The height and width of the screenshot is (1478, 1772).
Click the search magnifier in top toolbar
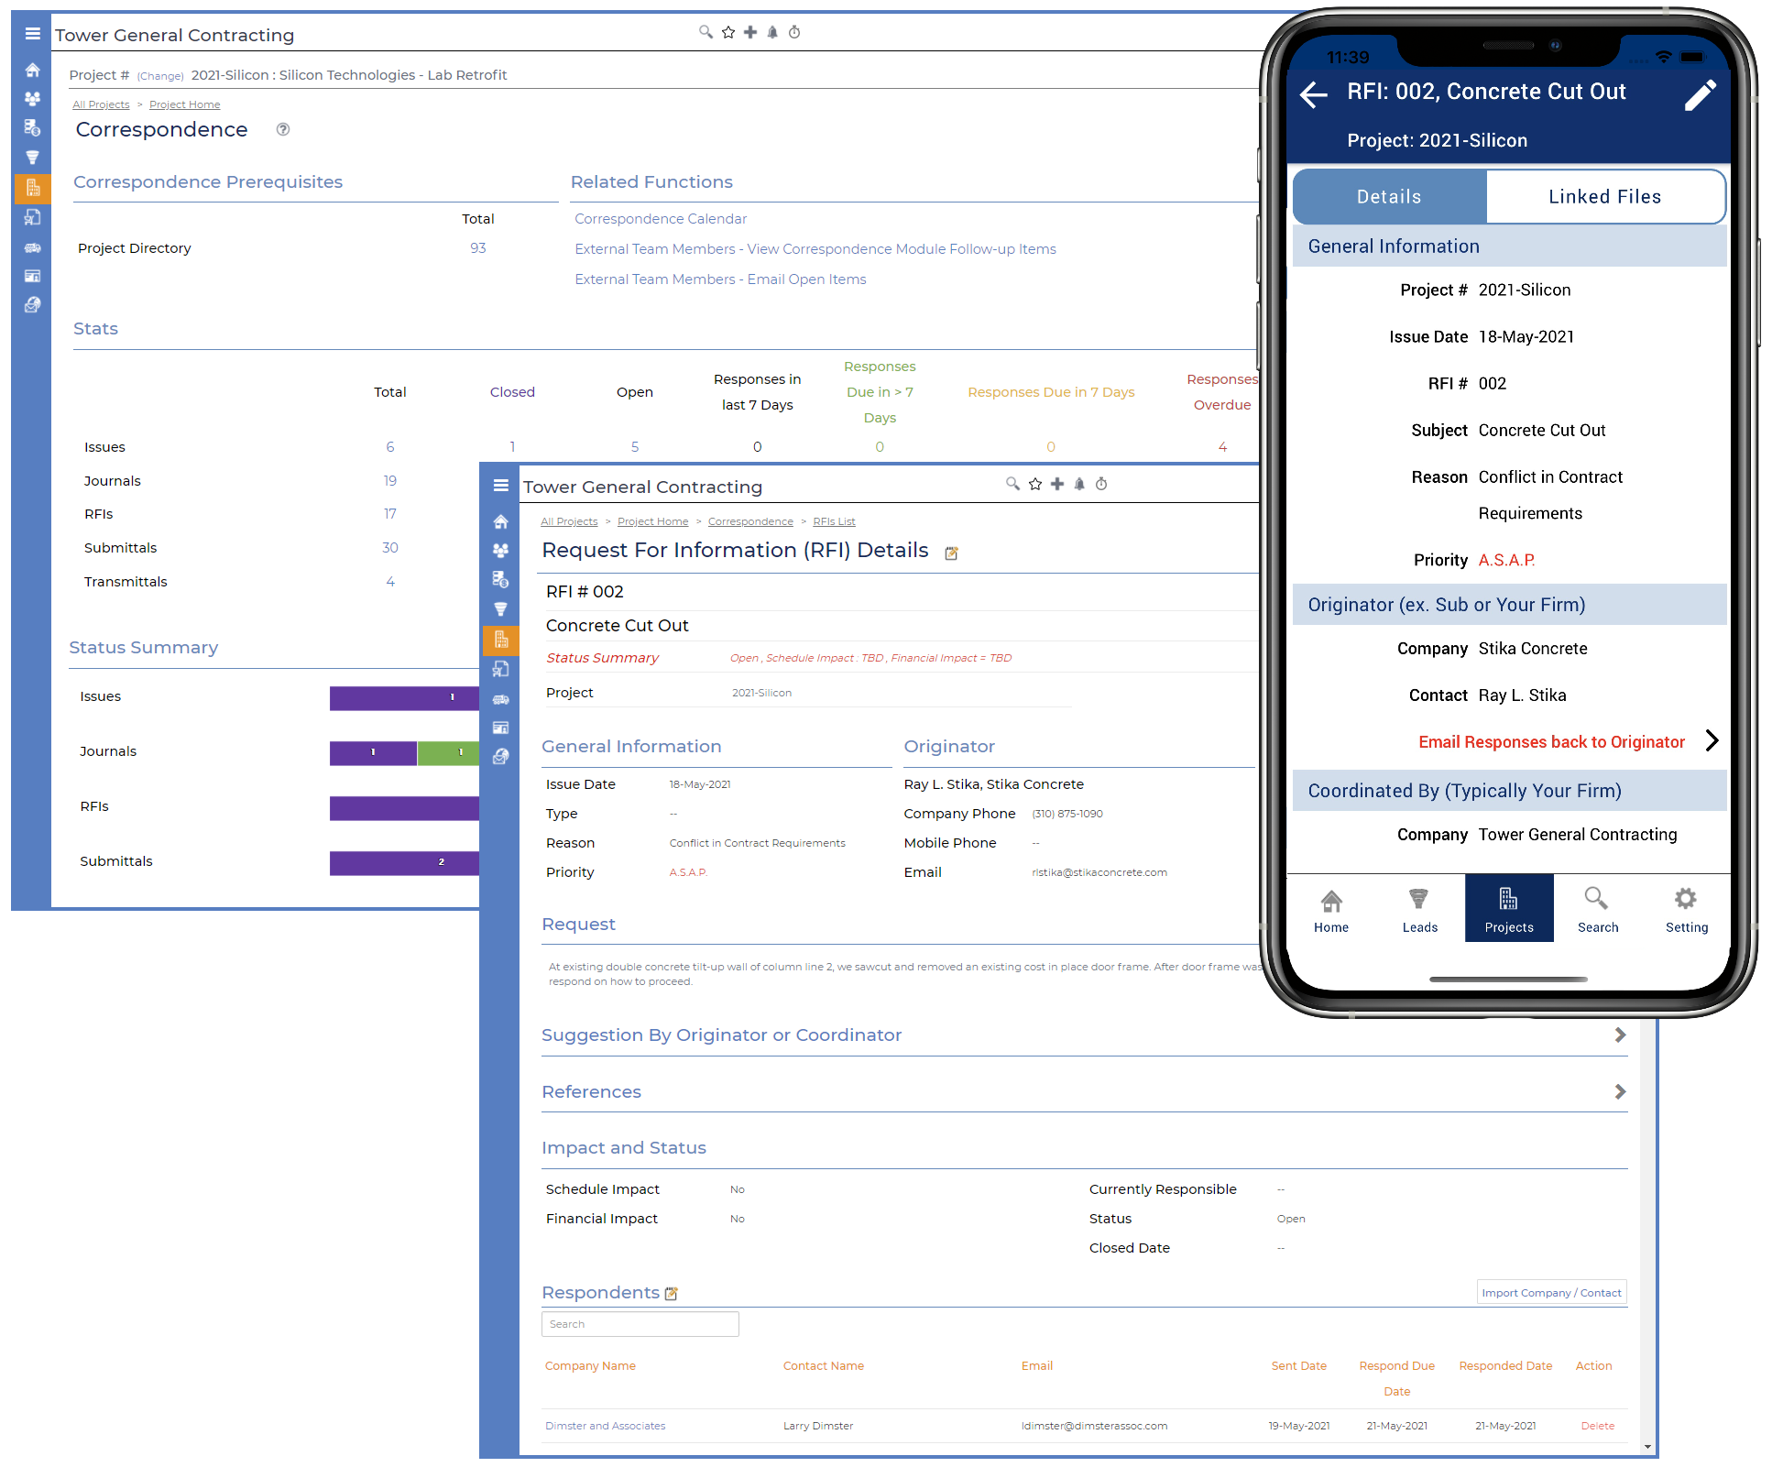(x=706, y=32)
